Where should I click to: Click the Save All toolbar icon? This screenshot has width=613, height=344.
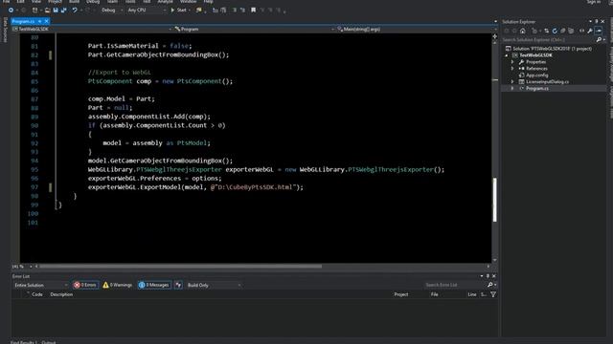coord(63,11)
